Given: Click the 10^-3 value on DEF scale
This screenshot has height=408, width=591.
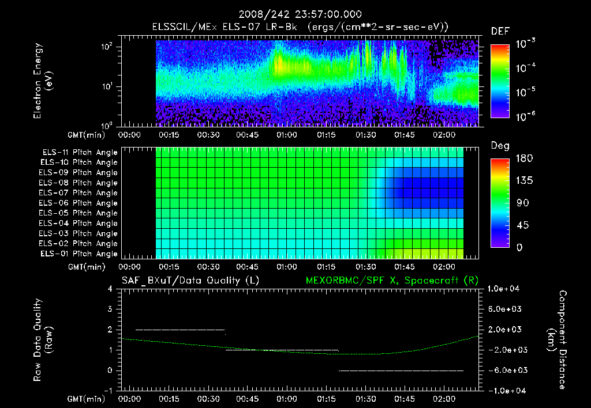Looking at the screenshot, I should click(x=525, y=44).
